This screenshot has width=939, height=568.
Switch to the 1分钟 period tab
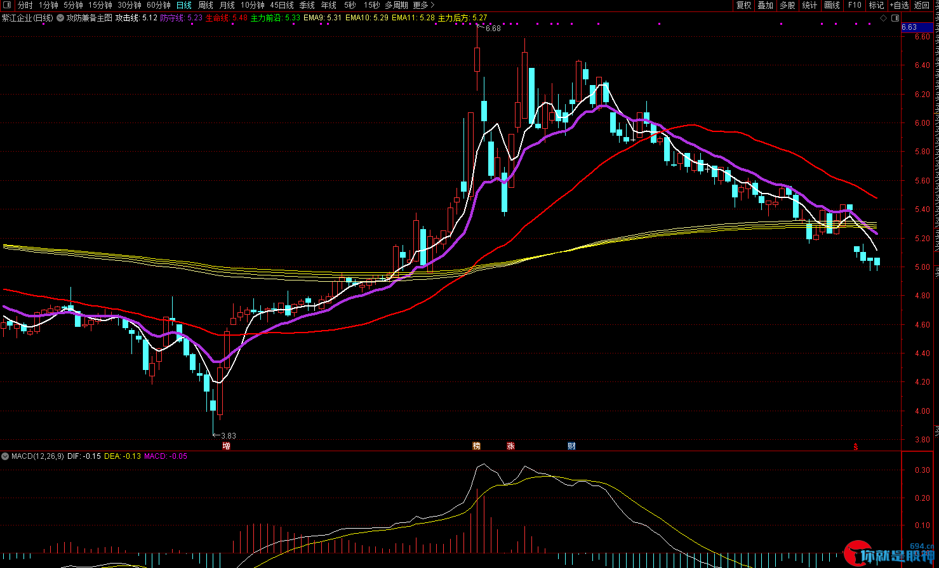pyautogui.click(x=48, y=5)
